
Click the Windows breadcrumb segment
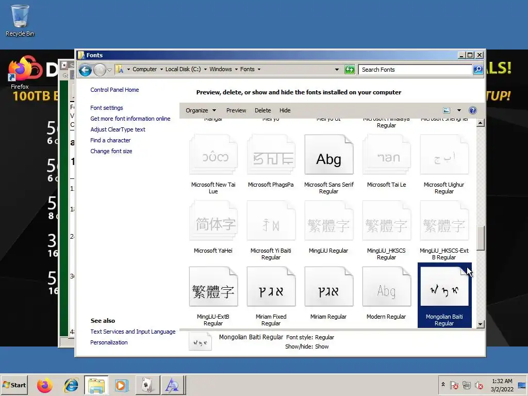pos(221,70)
